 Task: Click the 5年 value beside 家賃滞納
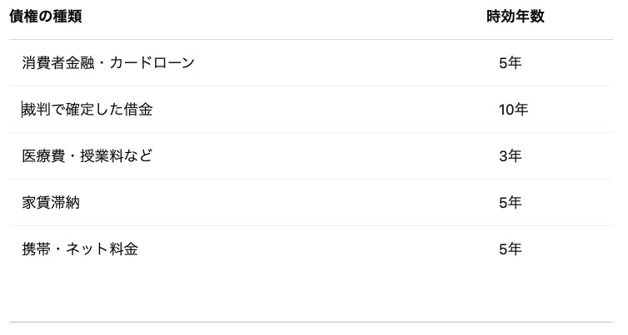click(510, 203)
